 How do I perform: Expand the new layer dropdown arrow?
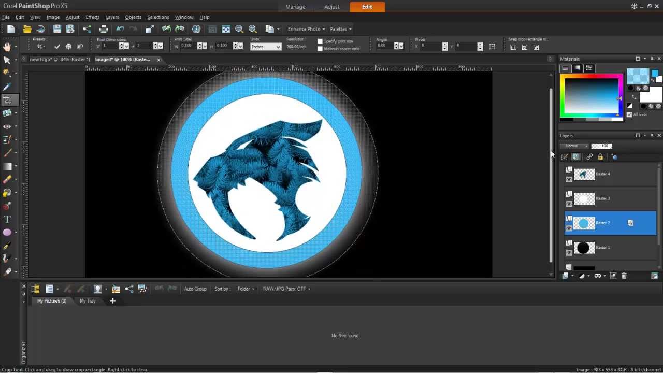572,276
